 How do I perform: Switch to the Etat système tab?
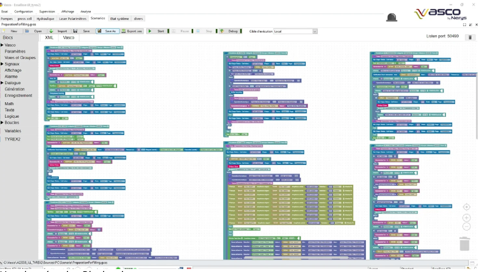click(120, 19)
